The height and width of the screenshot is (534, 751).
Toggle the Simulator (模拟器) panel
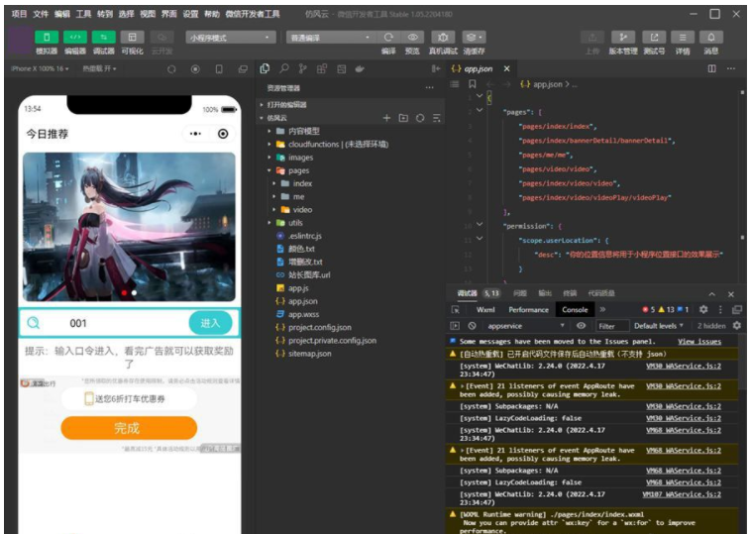pos(47,38)
